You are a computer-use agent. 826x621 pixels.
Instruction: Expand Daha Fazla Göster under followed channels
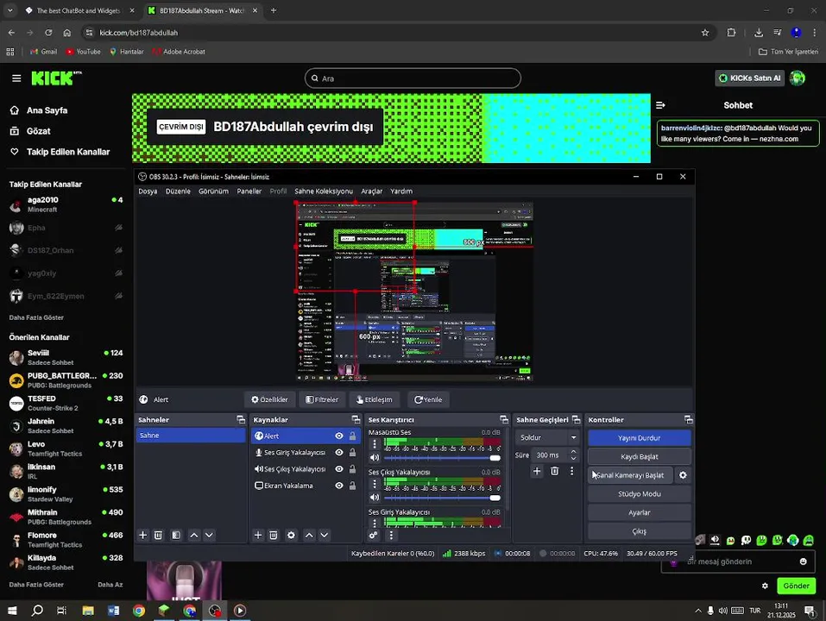(x=36, y=318)
